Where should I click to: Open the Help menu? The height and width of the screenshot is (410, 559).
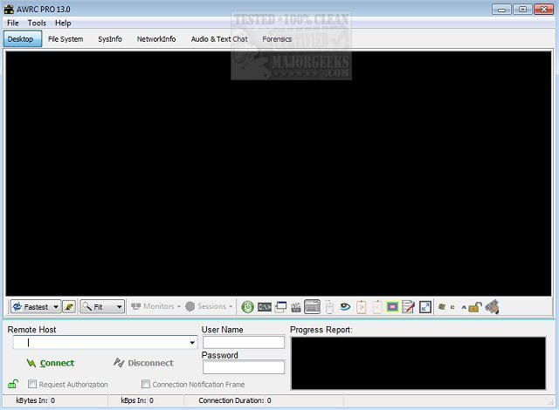(x=63, y=23)
